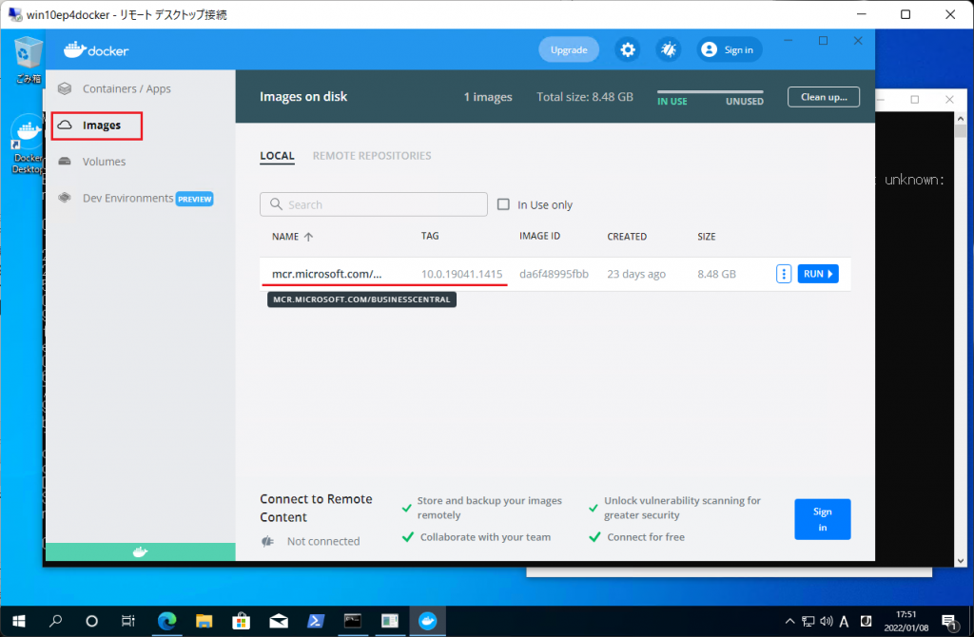Click the Dev Environments sidebar icon

tap(65, 198)
